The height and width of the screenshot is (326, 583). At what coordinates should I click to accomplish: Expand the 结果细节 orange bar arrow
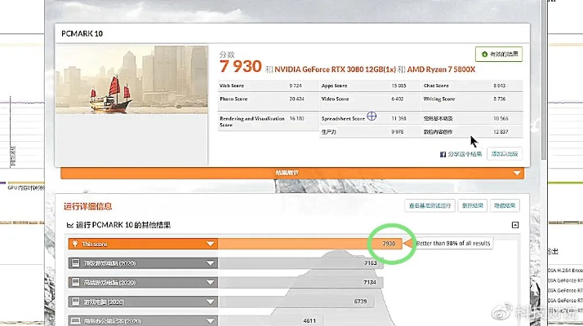click(516, 173)
